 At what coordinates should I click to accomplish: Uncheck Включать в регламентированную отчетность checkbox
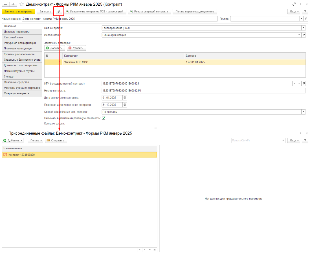pos(104,118)
